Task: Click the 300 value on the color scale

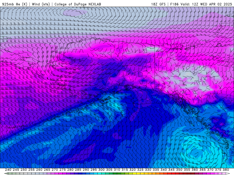Action: click(x=101, y=170)
